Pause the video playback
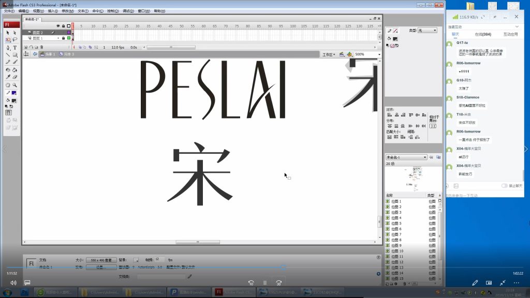 264,283
